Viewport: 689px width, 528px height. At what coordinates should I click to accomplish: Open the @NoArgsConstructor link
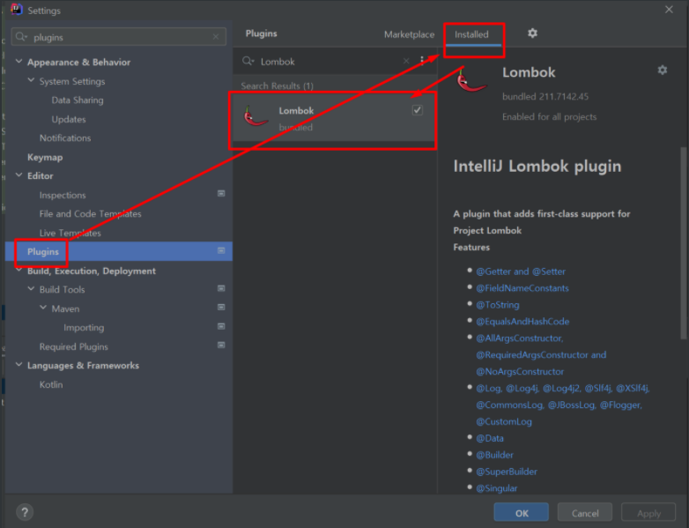point(520,371)
